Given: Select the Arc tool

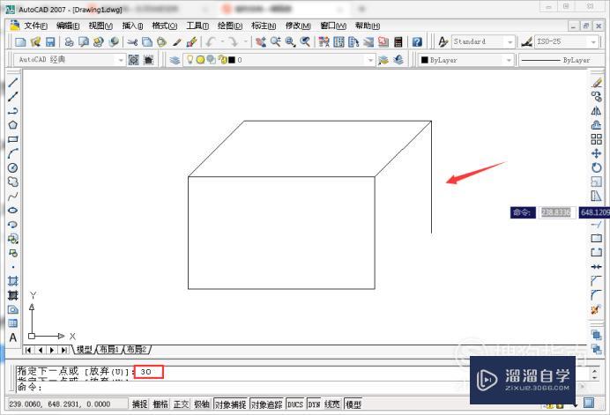Looking at the screenshot, I should click(x=13, y=153).
